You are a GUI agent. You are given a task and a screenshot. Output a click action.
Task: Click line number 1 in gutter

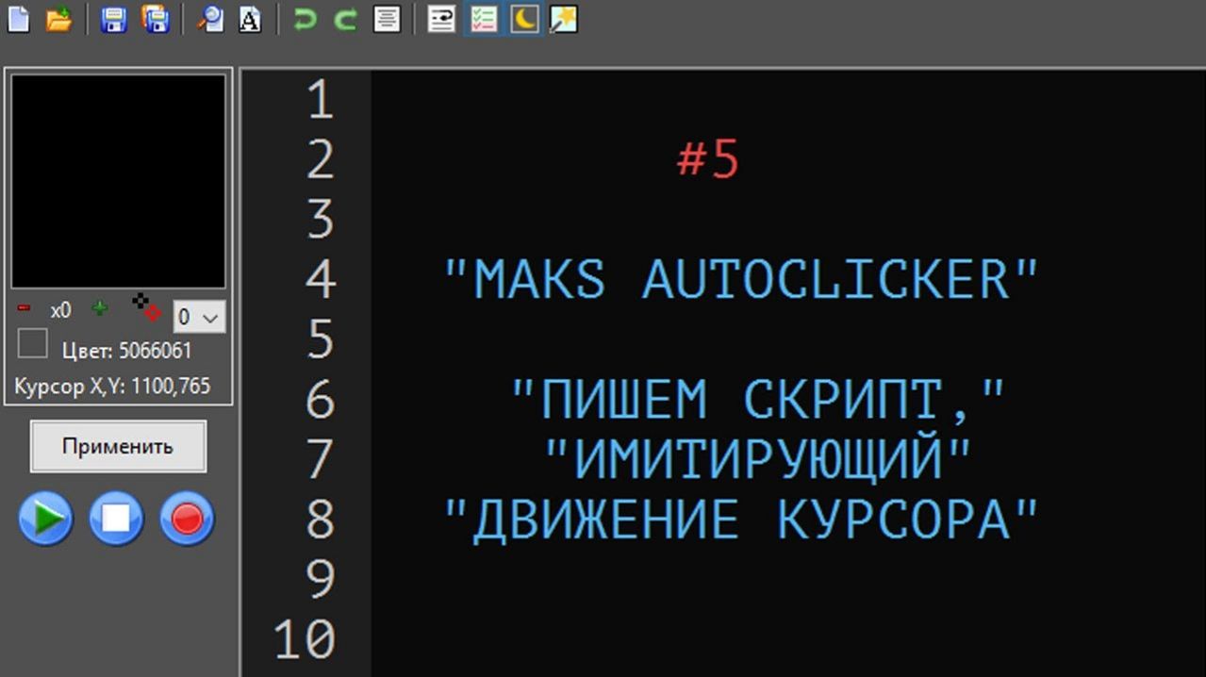pyautogui.click(x=321, y=100)
